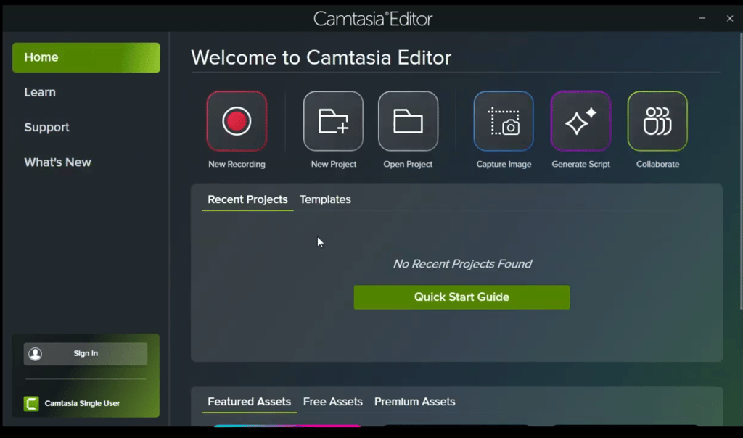Image resolution: width=743 pixels, height=438 pixels.
Task: Minimize the Camtasia Editor window
Action: pyautogui.click(x=702, y=18)
